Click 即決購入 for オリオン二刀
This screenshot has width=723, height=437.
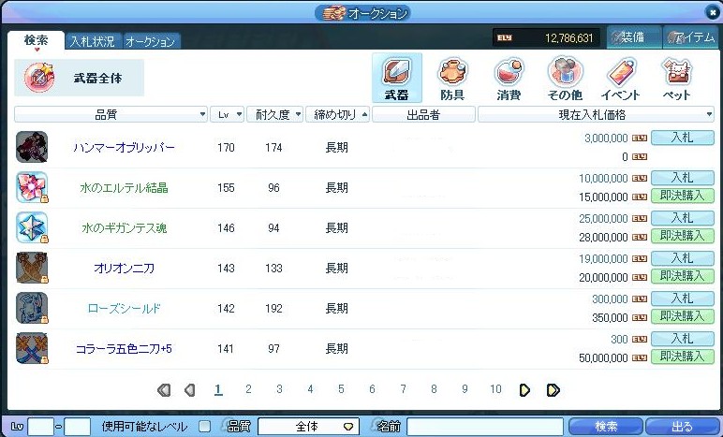coord(683,276)
